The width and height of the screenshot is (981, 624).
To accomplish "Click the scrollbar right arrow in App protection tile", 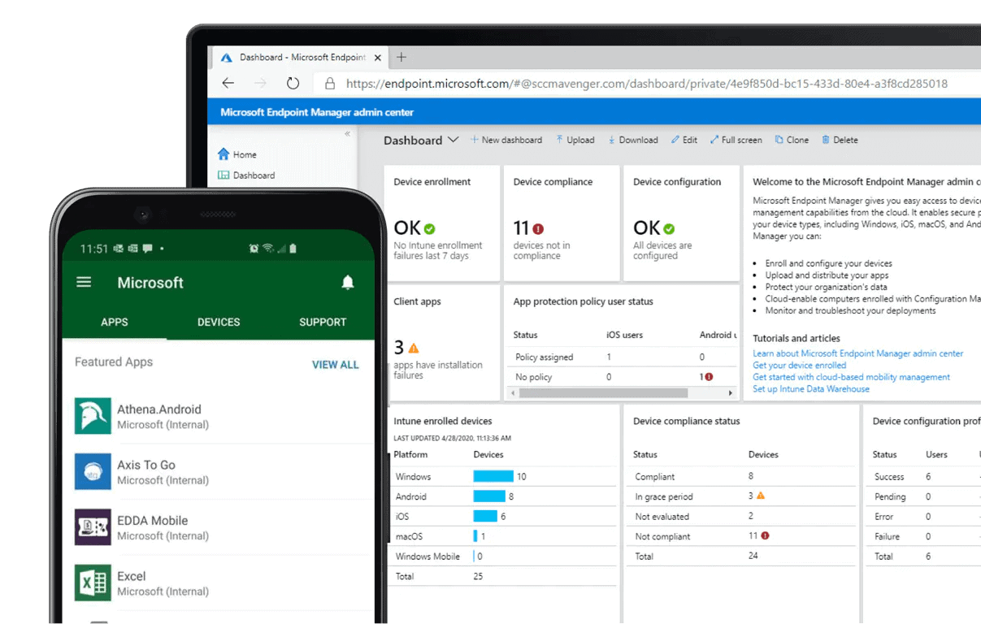I will (730, 393).
